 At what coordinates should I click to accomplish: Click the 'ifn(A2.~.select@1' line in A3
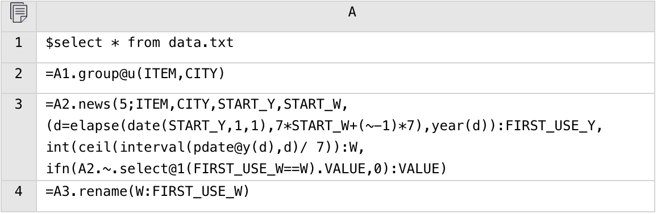247,169
